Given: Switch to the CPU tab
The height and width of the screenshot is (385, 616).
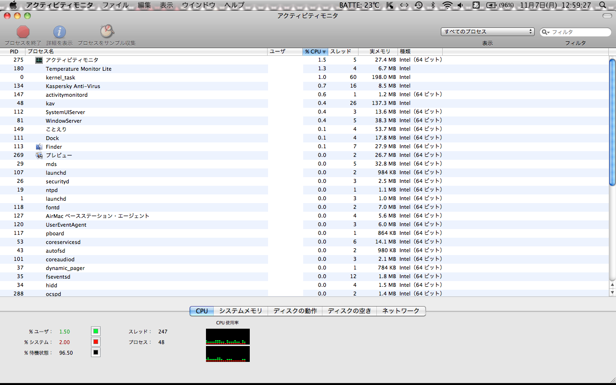Looking at the screenshot, I should point(202,311).
